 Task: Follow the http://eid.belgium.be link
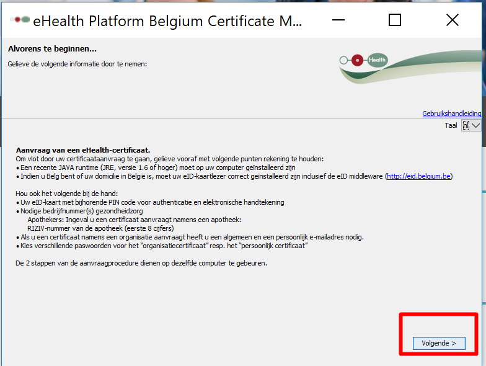click(419, 176)
